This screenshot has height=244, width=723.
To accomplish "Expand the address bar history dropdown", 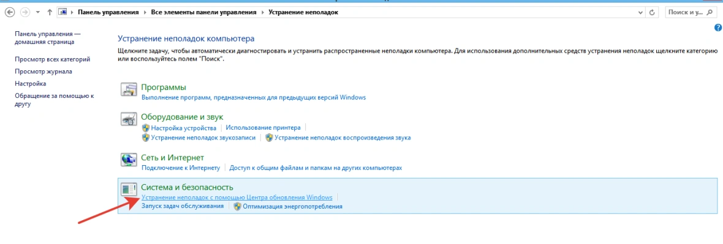I will pyautogui.click(x=640, y=12).
